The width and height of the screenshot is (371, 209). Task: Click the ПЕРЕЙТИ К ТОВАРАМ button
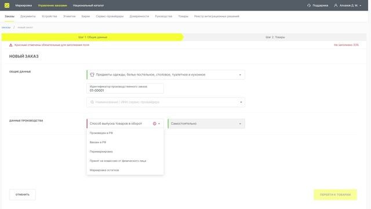[335, 194]
